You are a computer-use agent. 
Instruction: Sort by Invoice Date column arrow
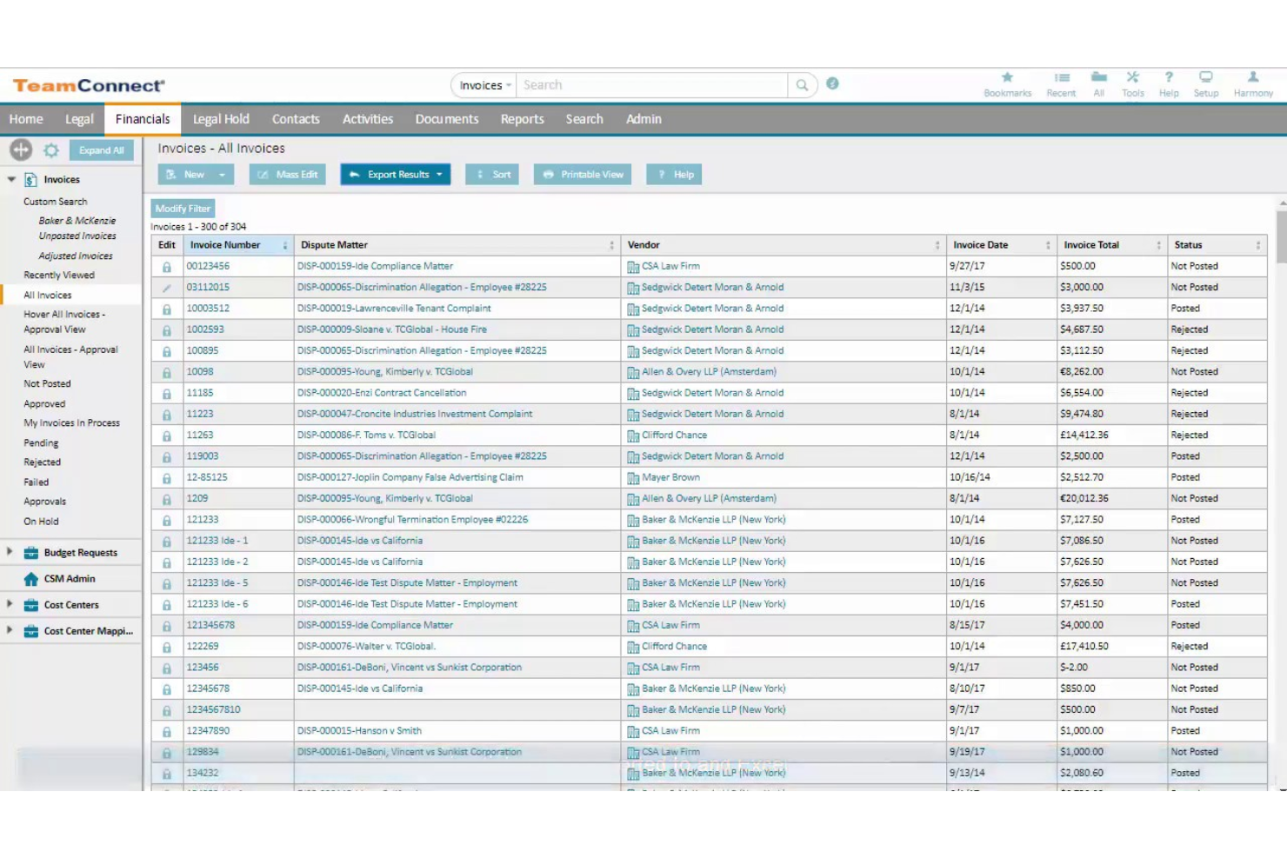coord(1047,246)
